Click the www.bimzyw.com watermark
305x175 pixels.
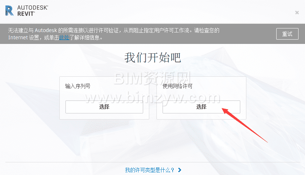(153, 98)
